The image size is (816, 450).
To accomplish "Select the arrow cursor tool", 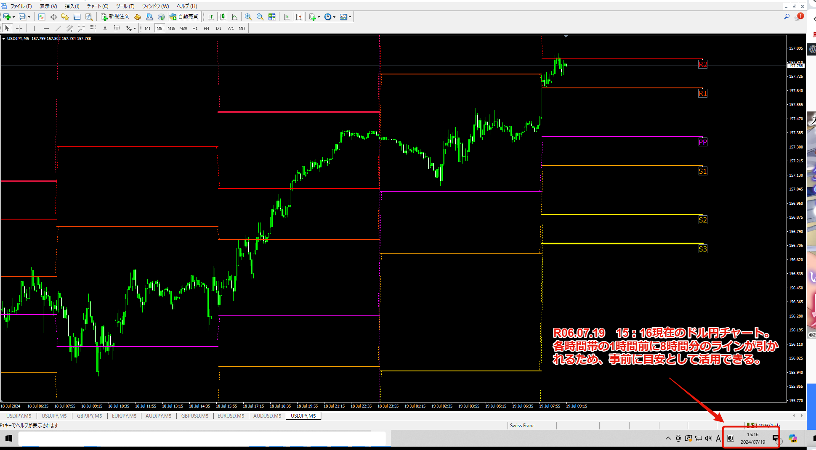I will pos(7,28).
